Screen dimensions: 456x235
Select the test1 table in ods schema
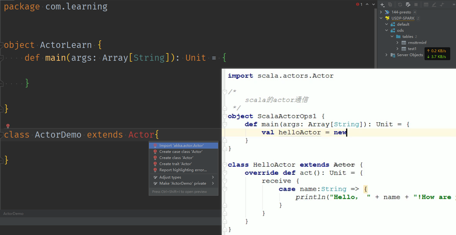pyautogui.click(x=412, y=49)
